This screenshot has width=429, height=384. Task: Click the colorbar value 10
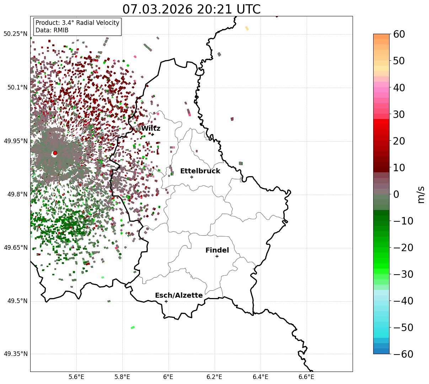coord(399,167)
